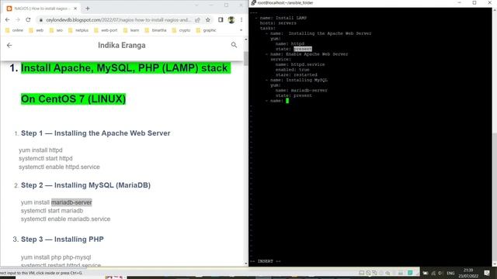This screenshot has height=279, width=497.
Task: Click the browser forward arrow
Action: pyautogui.click(x=18, y=19)
